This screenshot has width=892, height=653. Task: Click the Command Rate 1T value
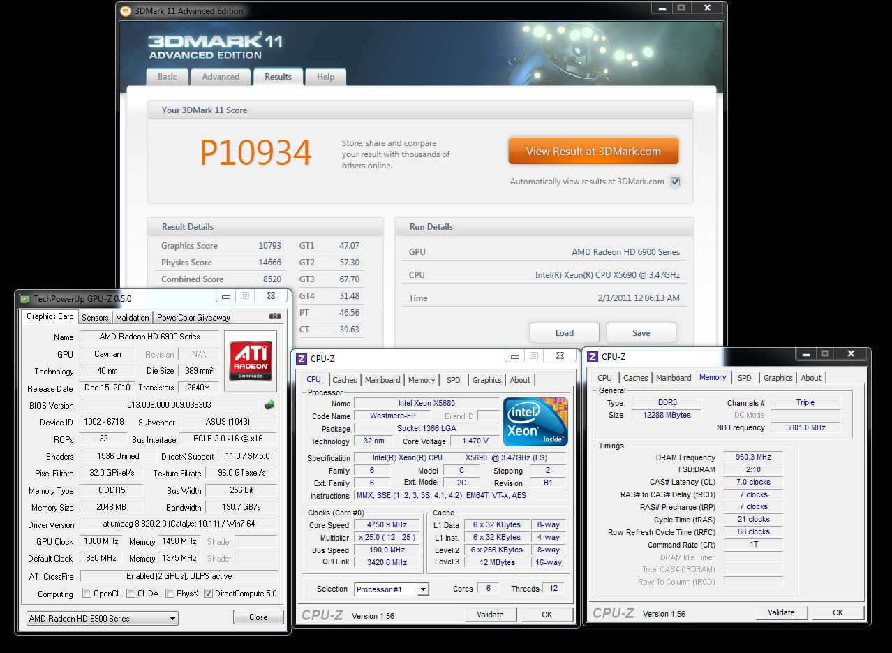(x=754, y=544)
